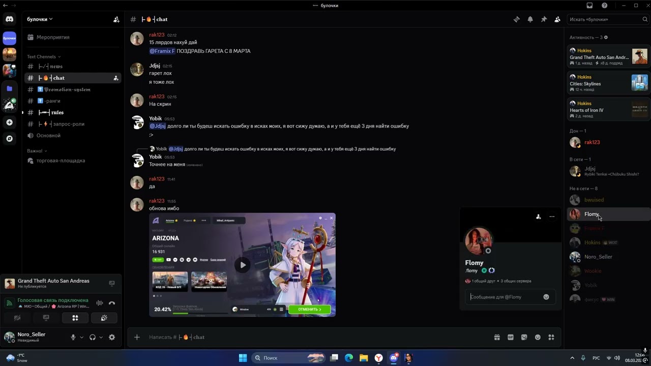Toggle noise suppression waveform icon
Image resolution: width=651 pixels, height=366 pixels.
100,303
